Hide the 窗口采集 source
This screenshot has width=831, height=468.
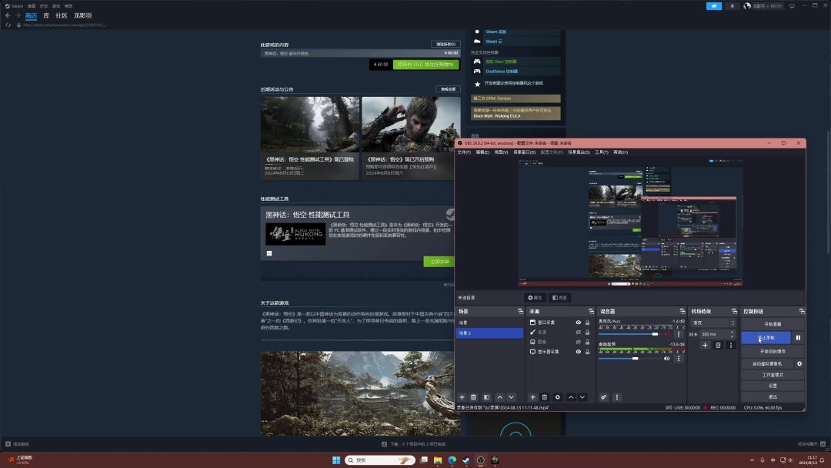tap(578, 323)
